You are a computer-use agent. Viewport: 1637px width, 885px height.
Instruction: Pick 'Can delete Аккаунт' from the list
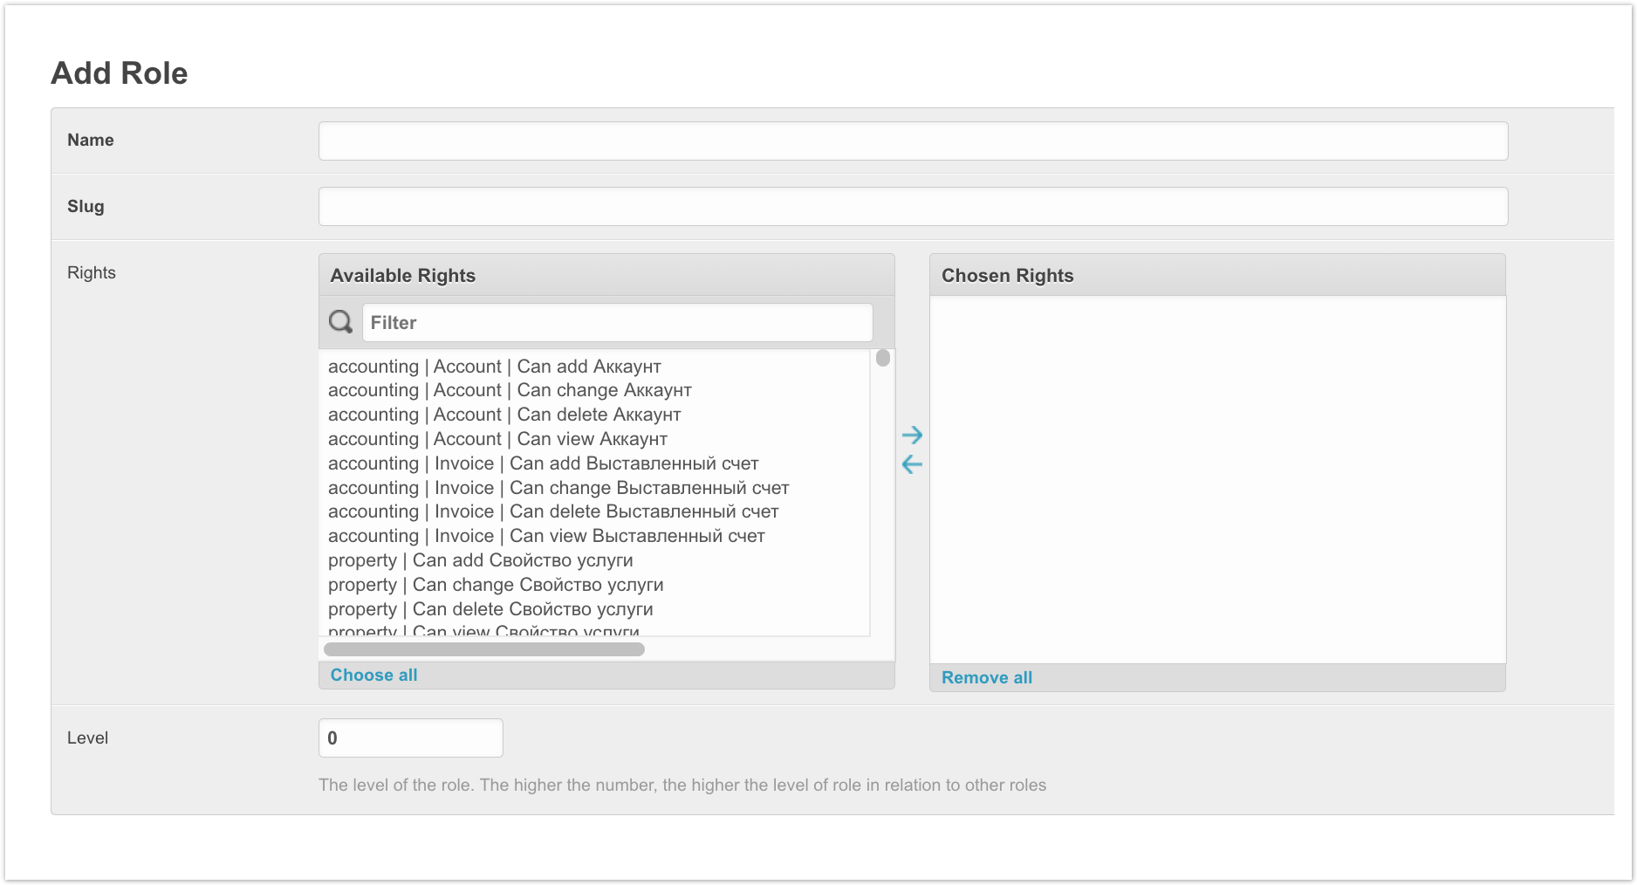coord(504,415)
